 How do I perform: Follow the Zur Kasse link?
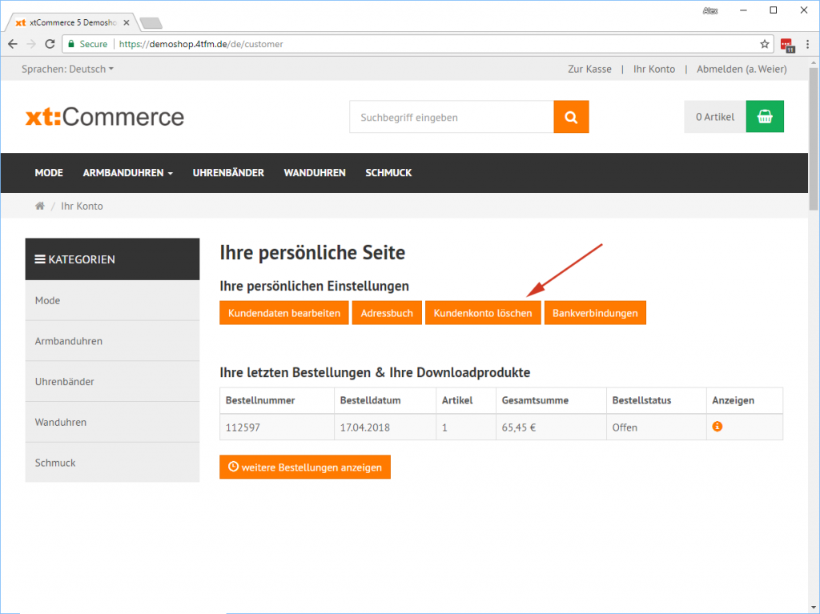(589, 69)
